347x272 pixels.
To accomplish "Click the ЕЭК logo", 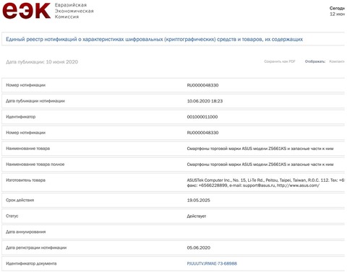I will point(27,11).
